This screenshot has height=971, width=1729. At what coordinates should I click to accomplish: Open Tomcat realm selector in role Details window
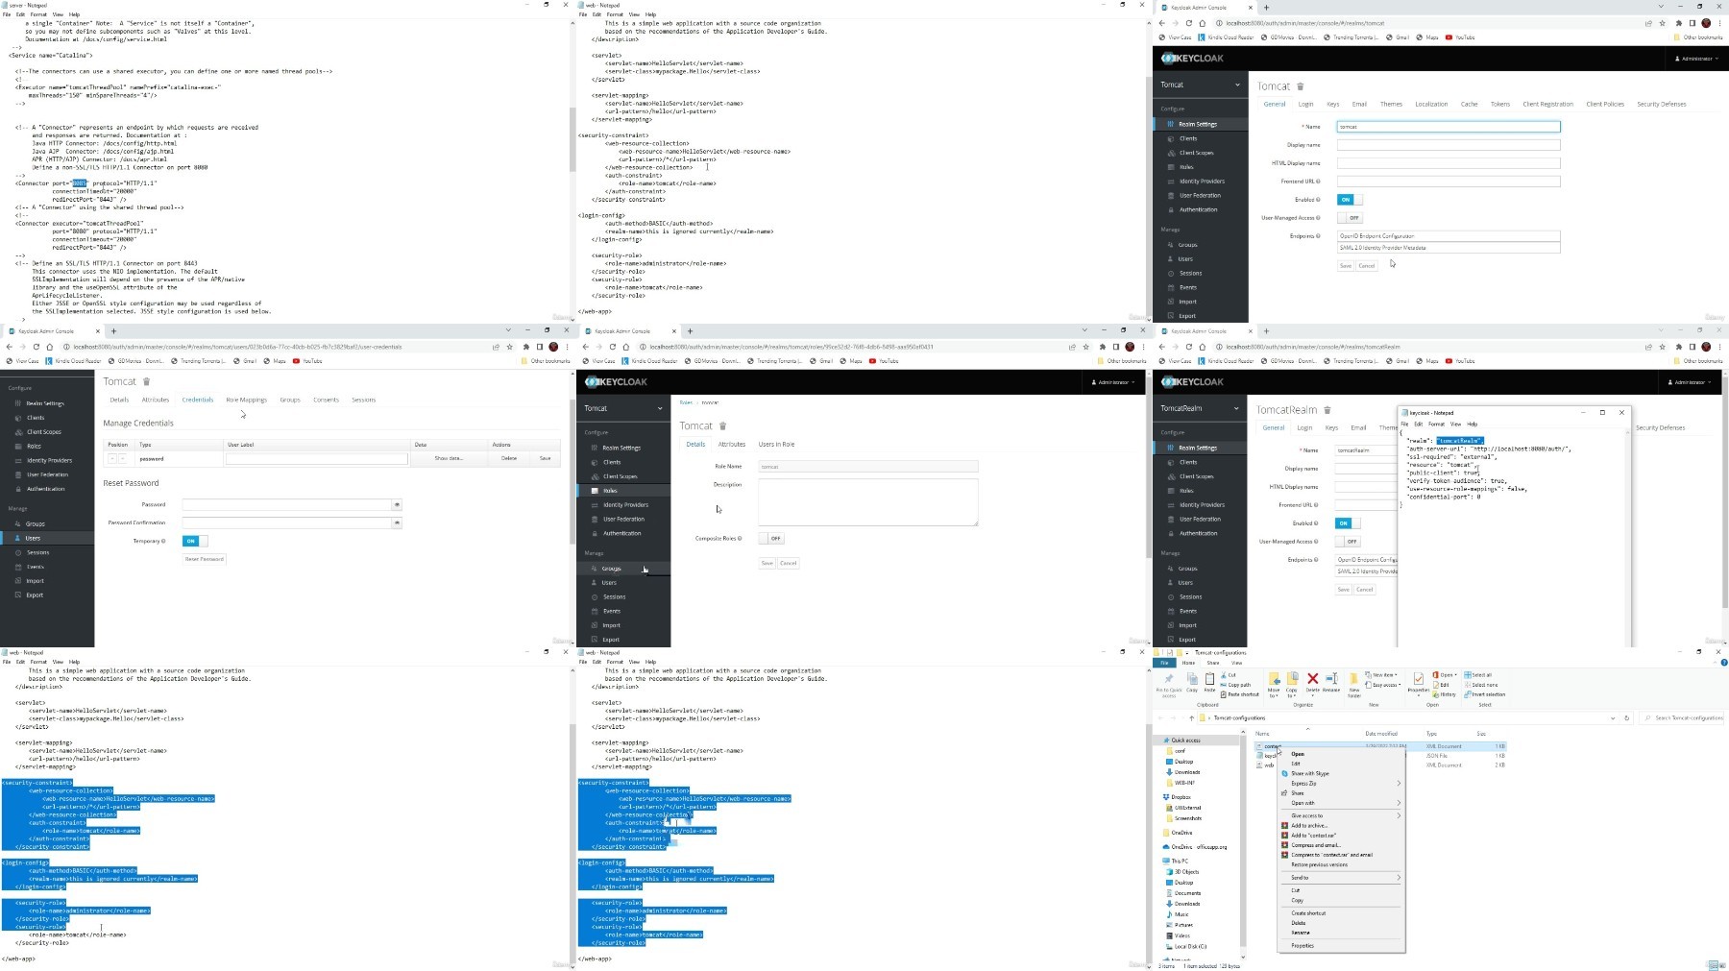click(623, 408)
